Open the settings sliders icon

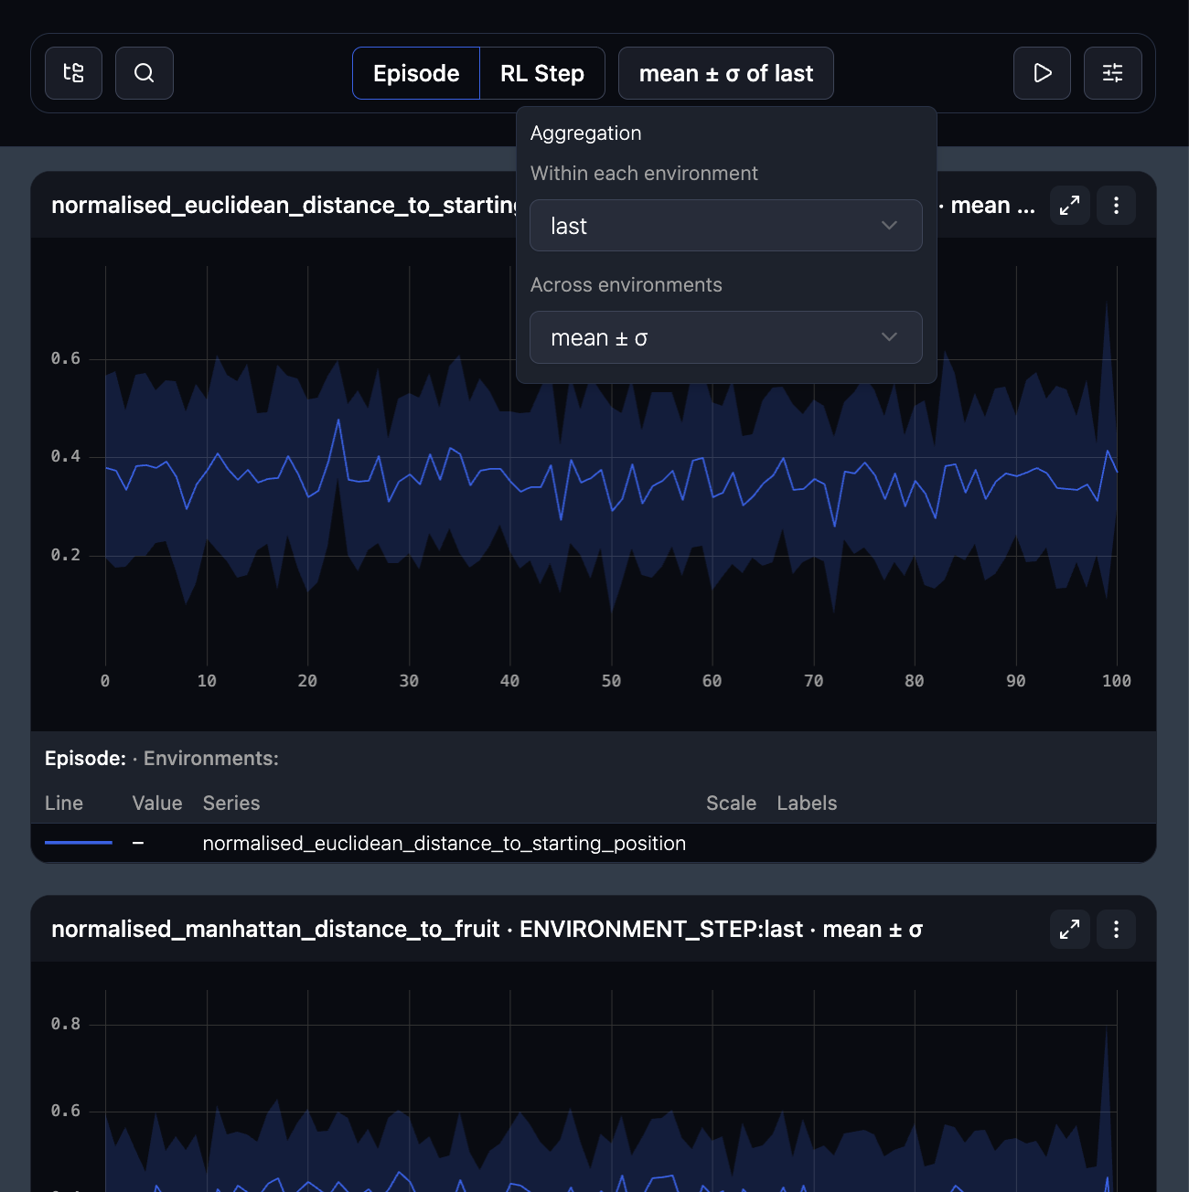coord(1113,73)
